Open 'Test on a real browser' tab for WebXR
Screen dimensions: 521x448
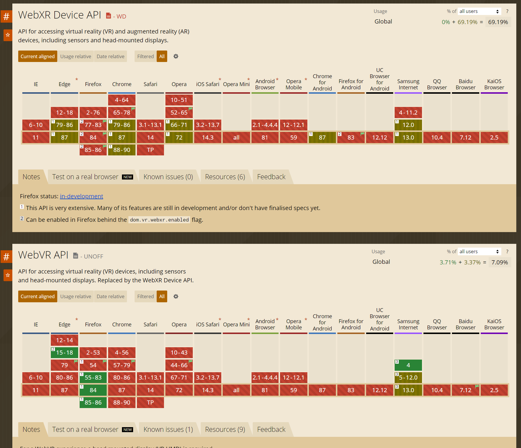pos(93,177)
